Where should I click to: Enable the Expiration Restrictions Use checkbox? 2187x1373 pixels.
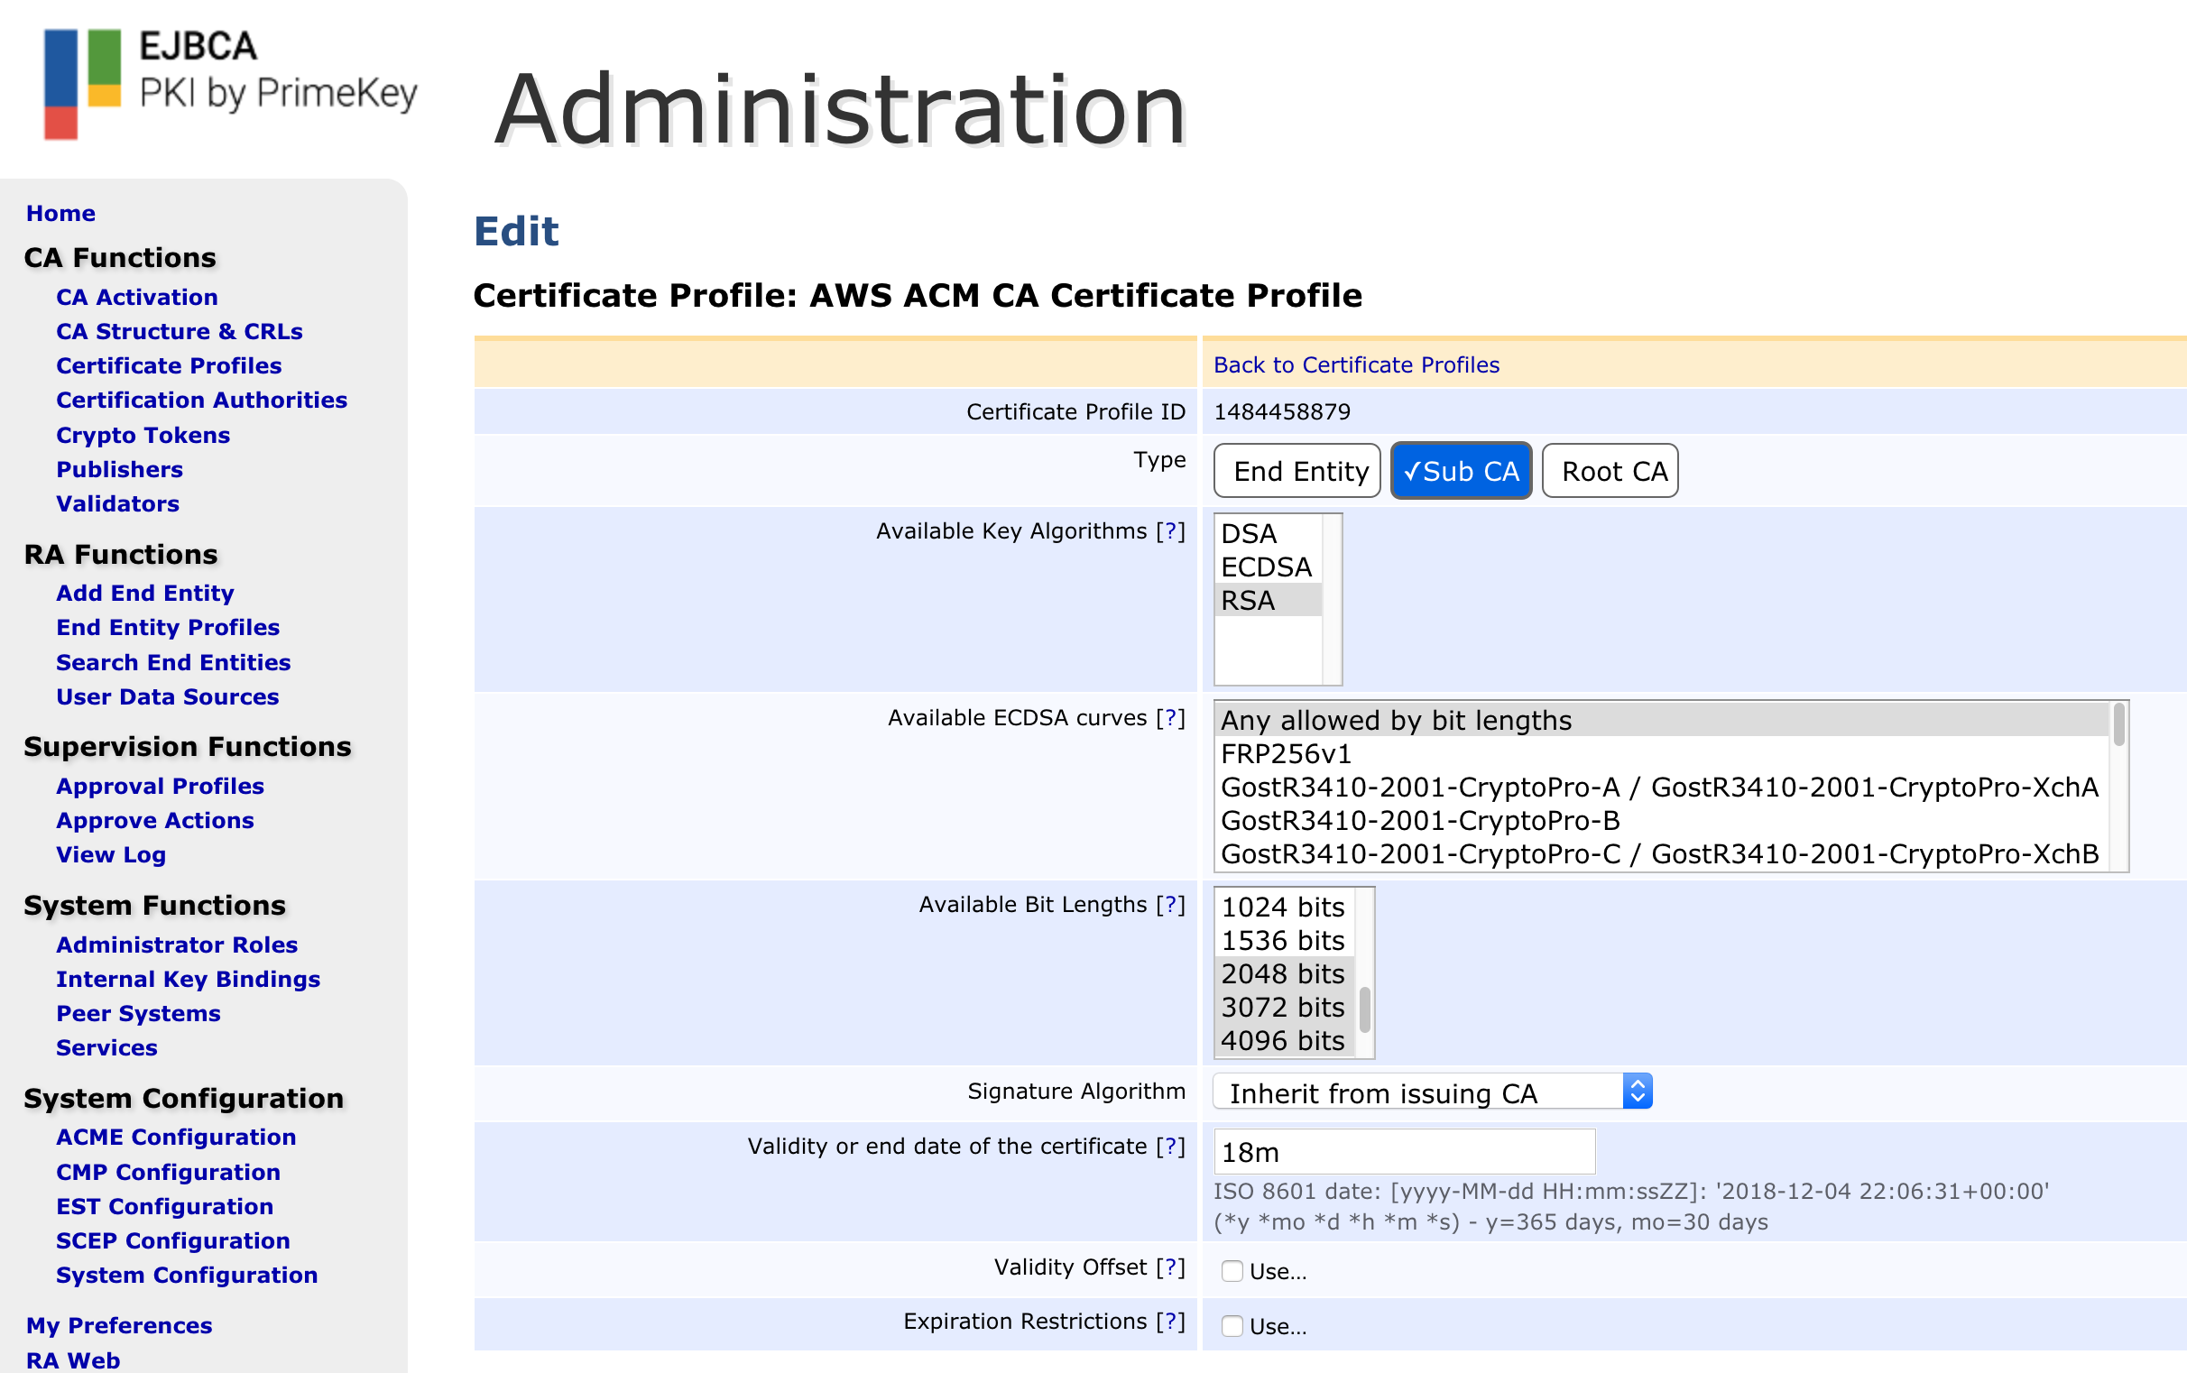coord(1232,1327)
